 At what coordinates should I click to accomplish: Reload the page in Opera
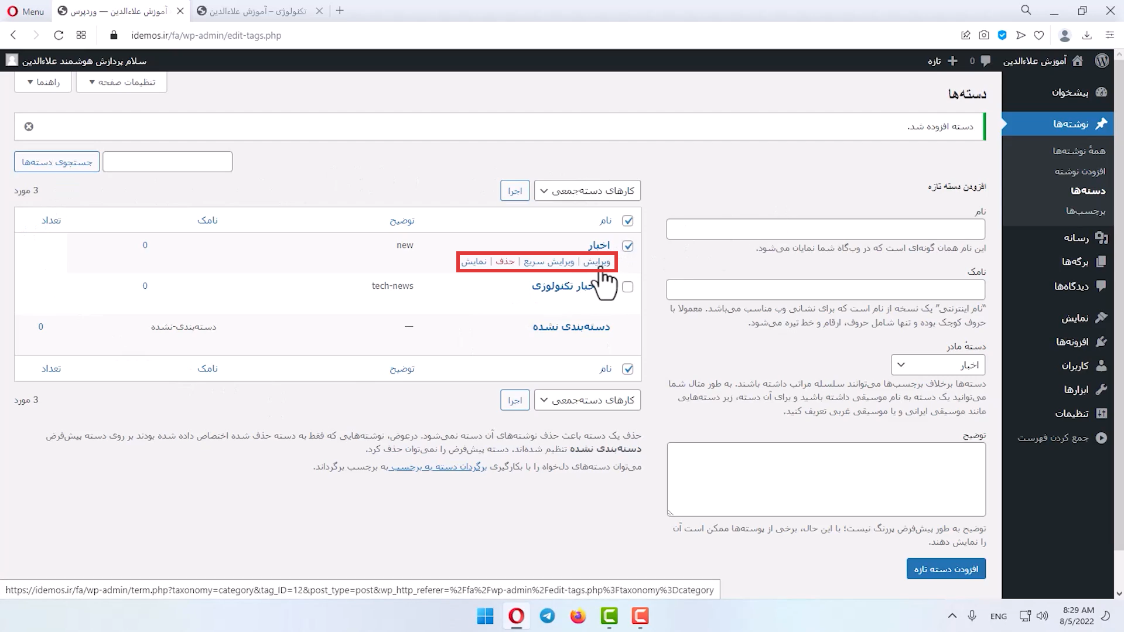point(59,35)
